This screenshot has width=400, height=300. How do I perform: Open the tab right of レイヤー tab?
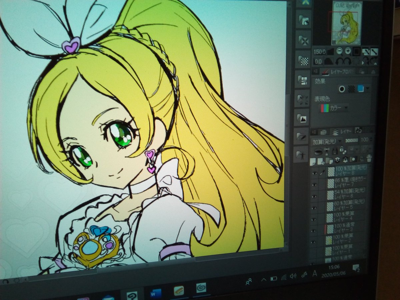click(x=358, y=131)
